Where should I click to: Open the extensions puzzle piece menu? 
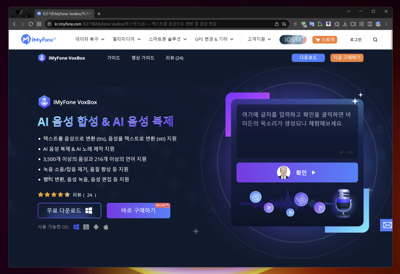337,24
